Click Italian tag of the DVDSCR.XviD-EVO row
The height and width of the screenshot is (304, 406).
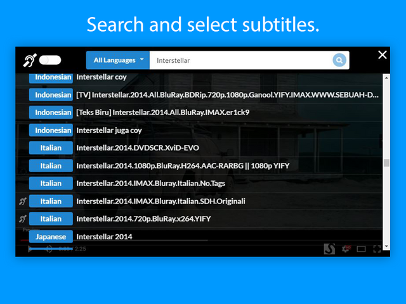coord(51,148)
